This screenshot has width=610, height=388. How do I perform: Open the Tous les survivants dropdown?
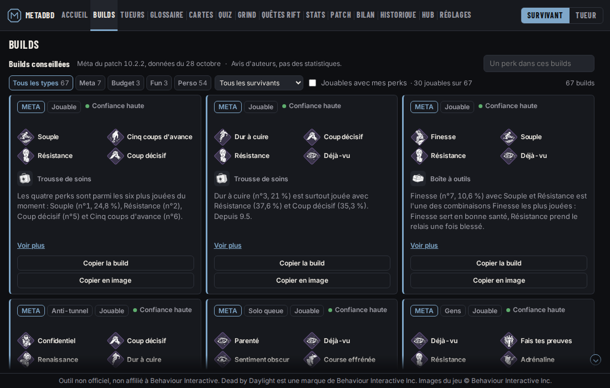(259, 83)
